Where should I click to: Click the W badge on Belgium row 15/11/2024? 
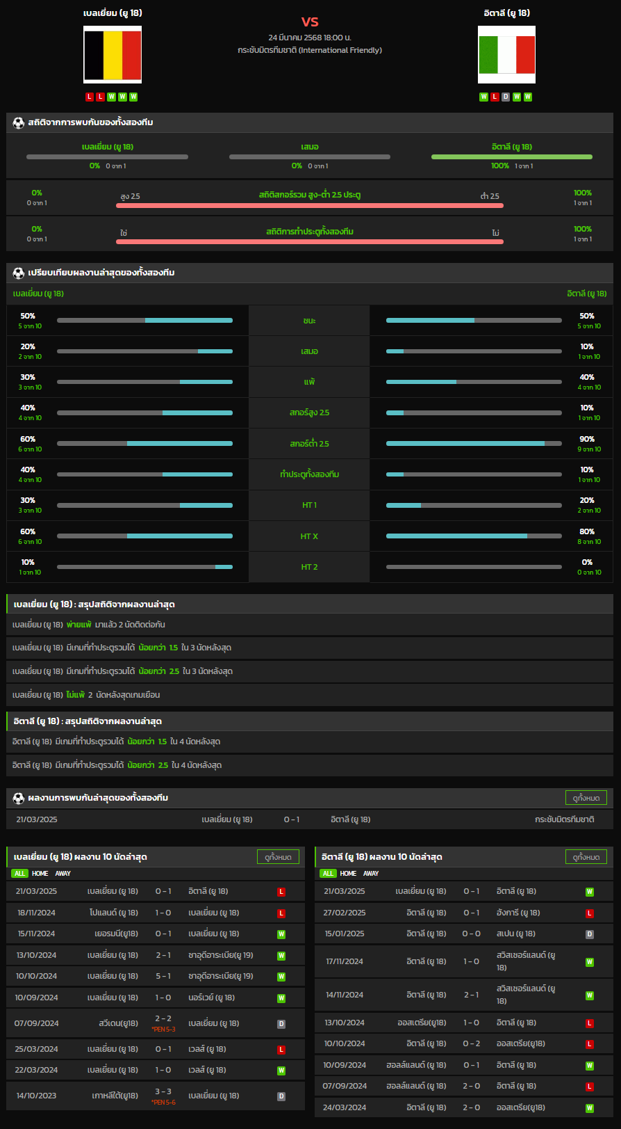pyautogui.click(x=281, y=934)
